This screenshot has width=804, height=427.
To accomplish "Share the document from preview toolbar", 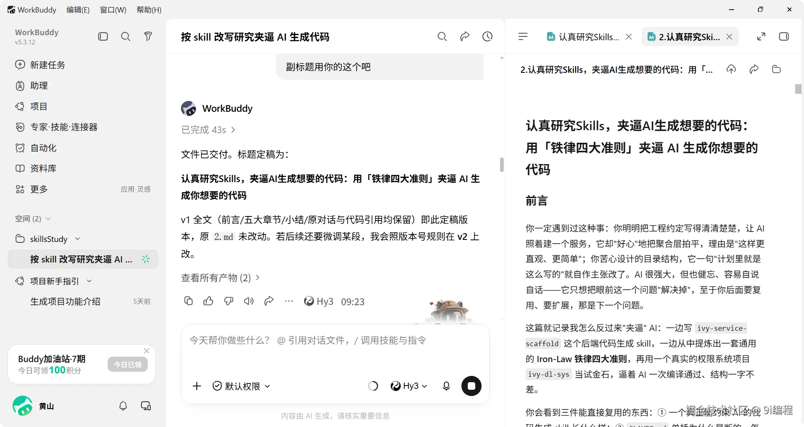I will coord(754,69).
